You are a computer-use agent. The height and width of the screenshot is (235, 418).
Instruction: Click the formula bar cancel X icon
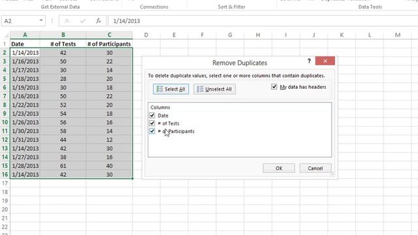(67, 21)
